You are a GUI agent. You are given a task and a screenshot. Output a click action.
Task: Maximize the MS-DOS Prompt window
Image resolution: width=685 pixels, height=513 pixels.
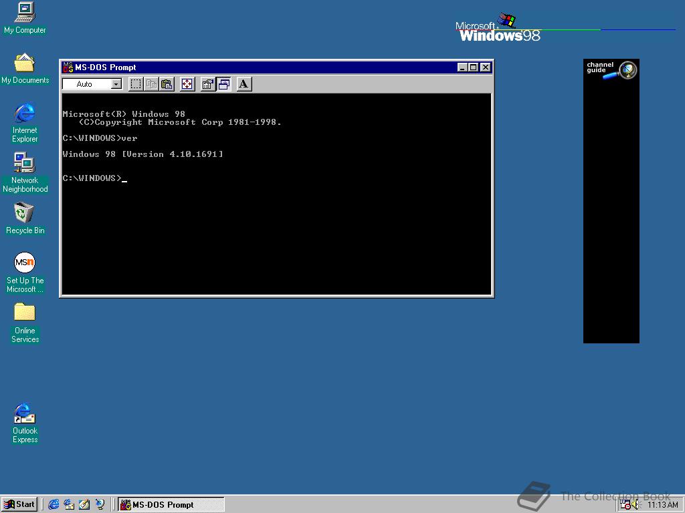click(473, 67)
